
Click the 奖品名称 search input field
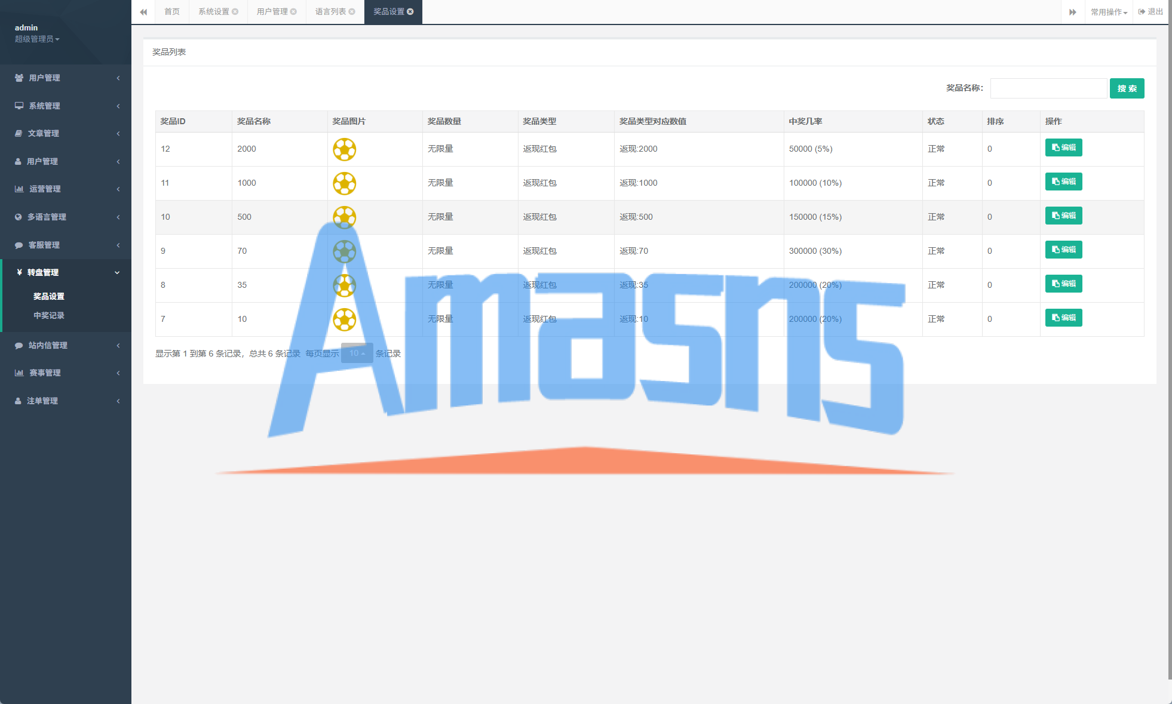tap(1048, 88)
